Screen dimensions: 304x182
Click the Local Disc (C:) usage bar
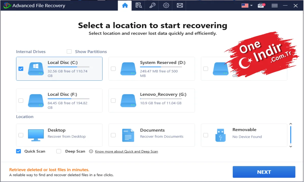coord(68,67)
